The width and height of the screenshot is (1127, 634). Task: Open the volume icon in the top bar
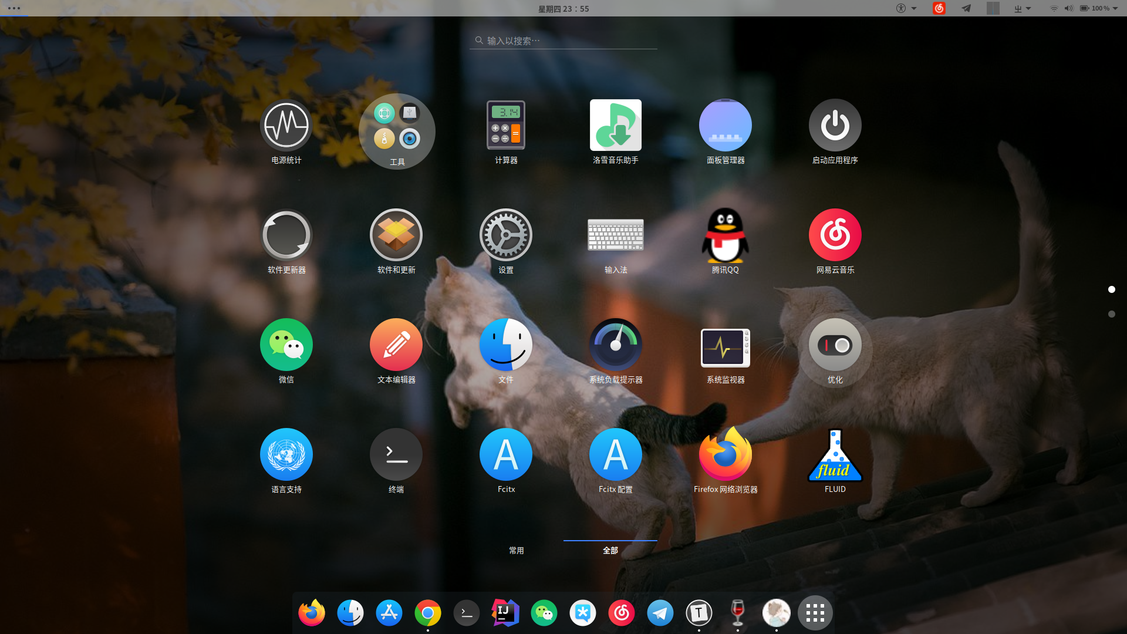pos(1069,8)
